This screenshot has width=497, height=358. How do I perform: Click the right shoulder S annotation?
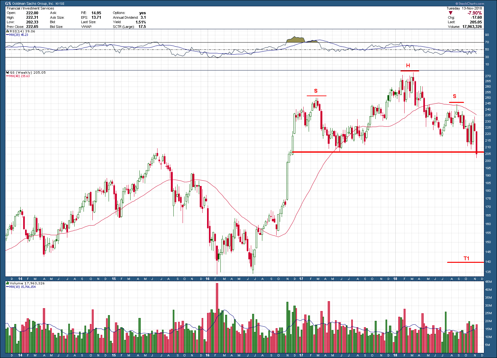(455, 96)
